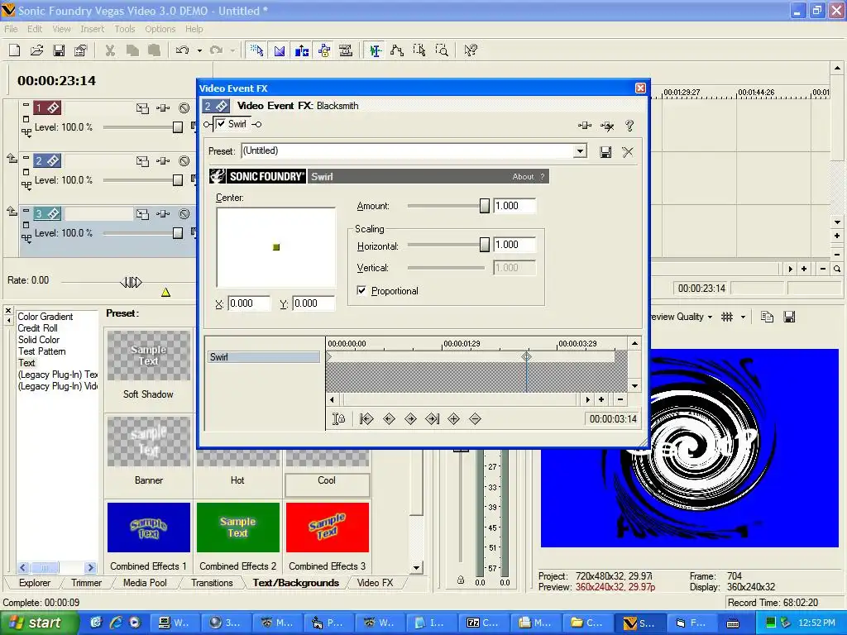
Task: Select the Envelope Edit tool
Action: coord(397,50)
